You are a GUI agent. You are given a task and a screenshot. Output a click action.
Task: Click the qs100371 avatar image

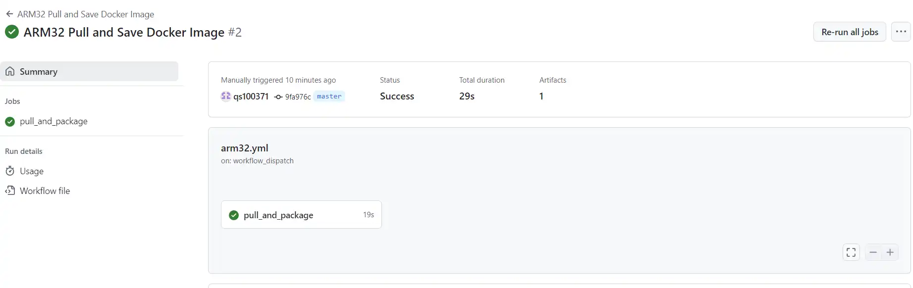(x=226, y=96)
